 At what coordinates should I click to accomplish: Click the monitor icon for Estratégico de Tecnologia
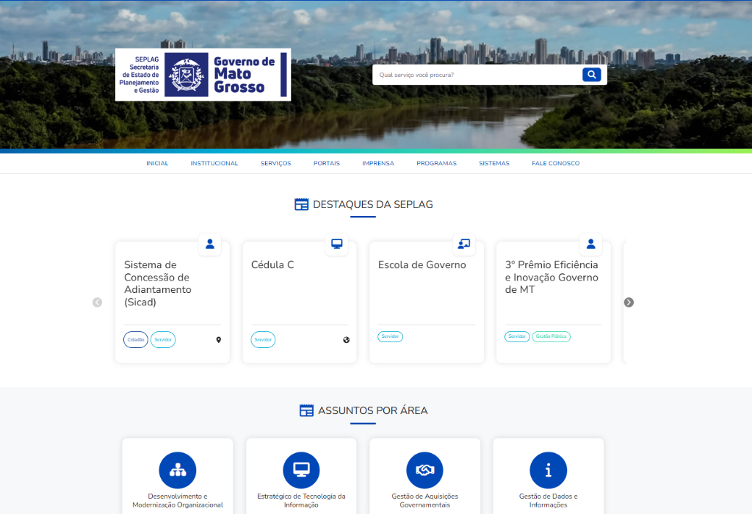coord(301,471)
